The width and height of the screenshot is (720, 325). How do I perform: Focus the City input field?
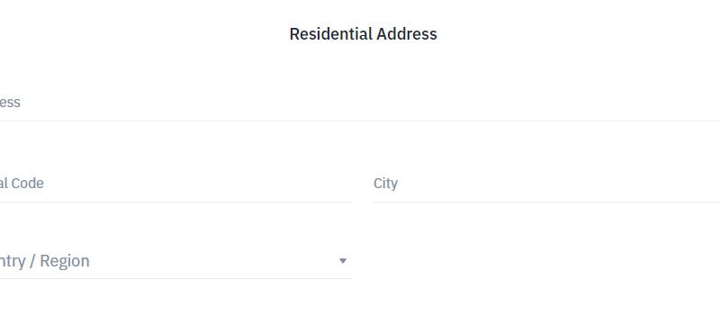point(546,184)
